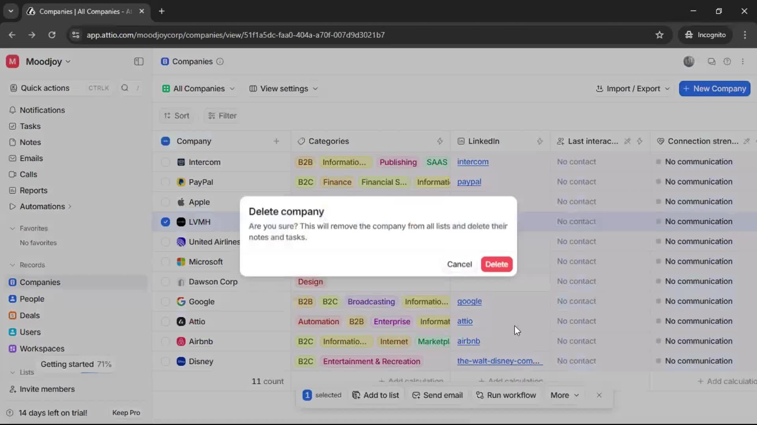
Task: Launch Run workflow for selected company
Action: [x=506, y=395]
